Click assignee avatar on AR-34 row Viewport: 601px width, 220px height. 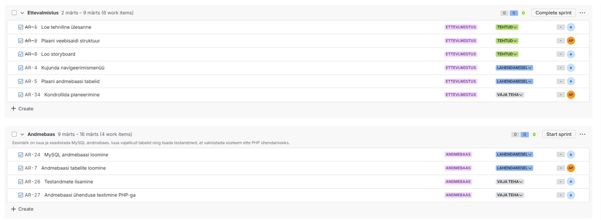coord(570,95)
